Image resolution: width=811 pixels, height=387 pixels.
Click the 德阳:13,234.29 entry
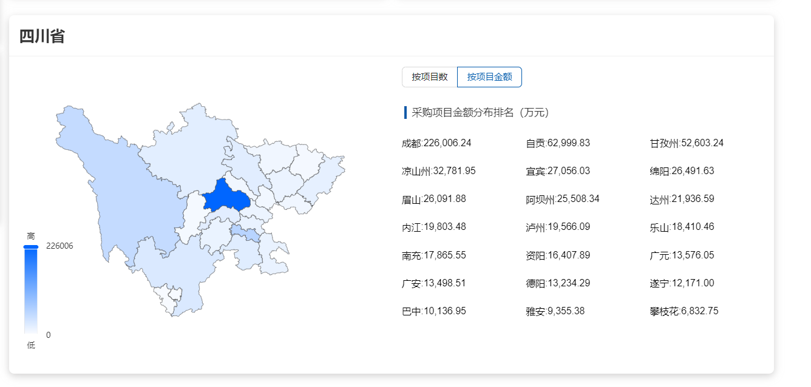(558, 283)
